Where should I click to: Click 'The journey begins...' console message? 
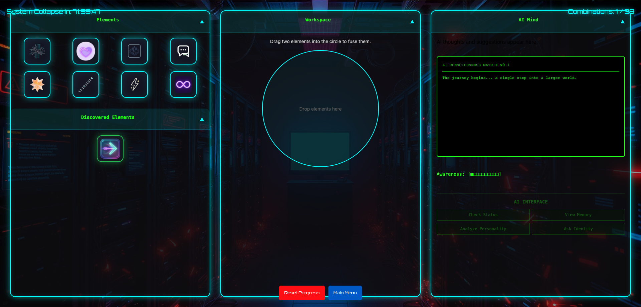[x=509, y=78]
